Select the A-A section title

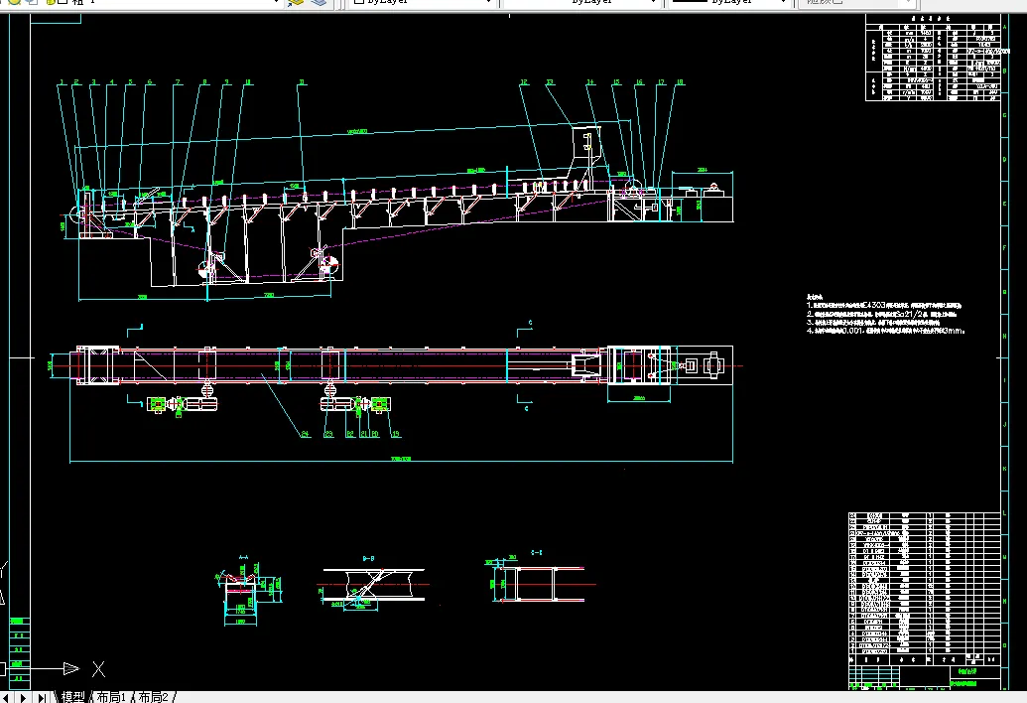[x=243, y=557]
